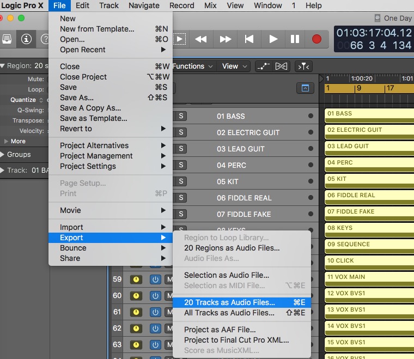Viewport: 414px width, 359px height.
Task: Open the Edit menu in menu bar
Action: 82,5
